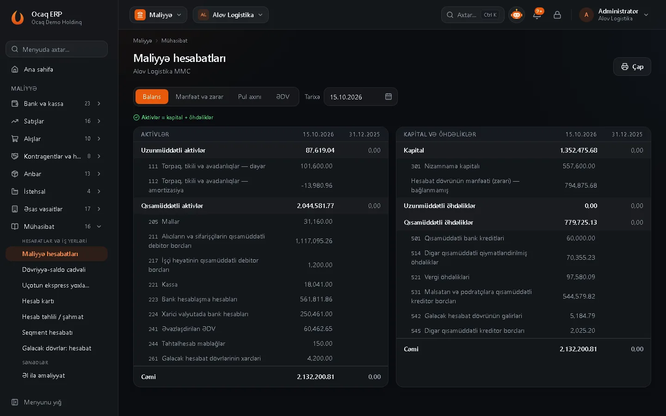Click the 301 Nizamnamə kapitalı row
The width and height of the screenshot is (666, 416).
[524, 166]
